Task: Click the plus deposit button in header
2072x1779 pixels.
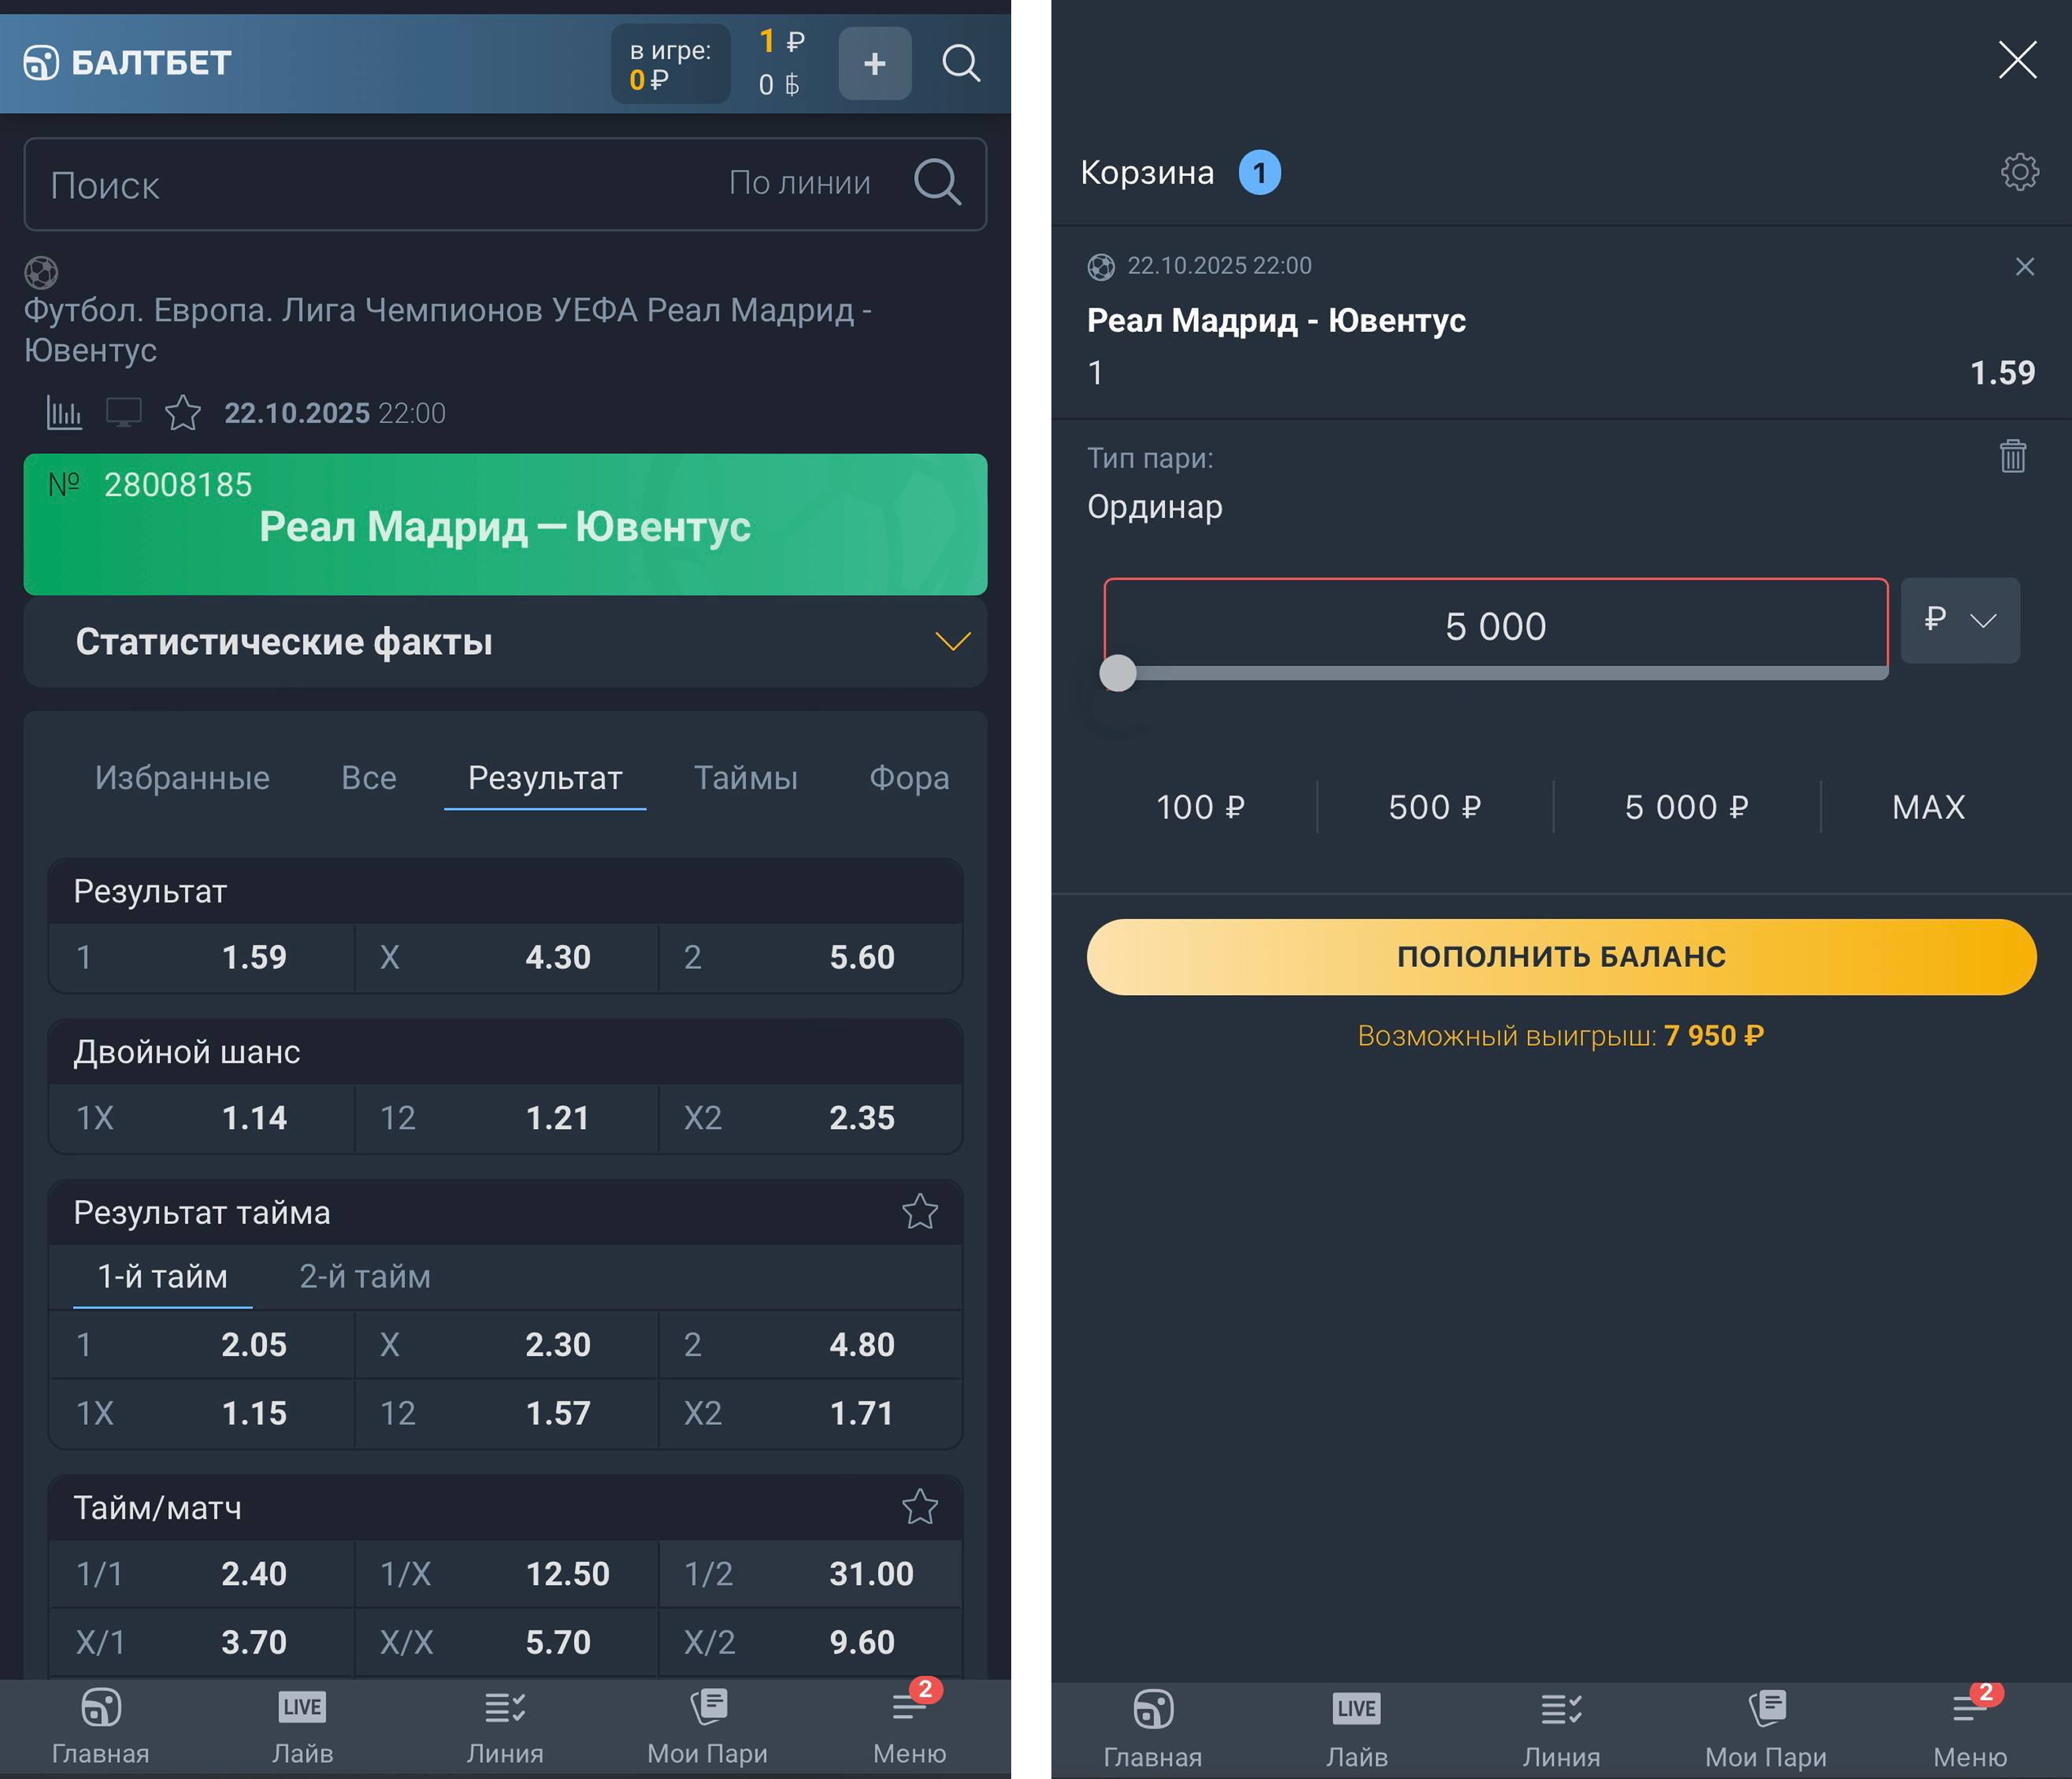Action: tap(874, 64)
